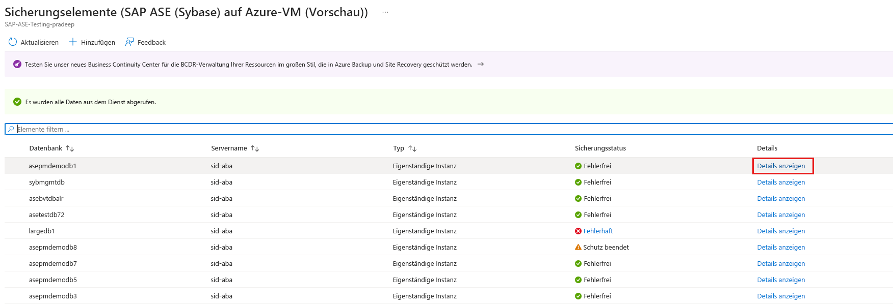This screenshot has width=893, height=305.
Task: Click orange warning icon for asepmdemodb8
Action: (578, 247)
